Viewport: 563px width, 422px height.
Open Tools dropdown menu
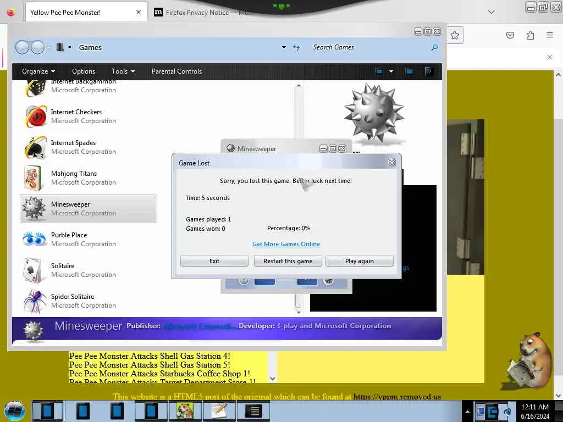coord(123,71)
